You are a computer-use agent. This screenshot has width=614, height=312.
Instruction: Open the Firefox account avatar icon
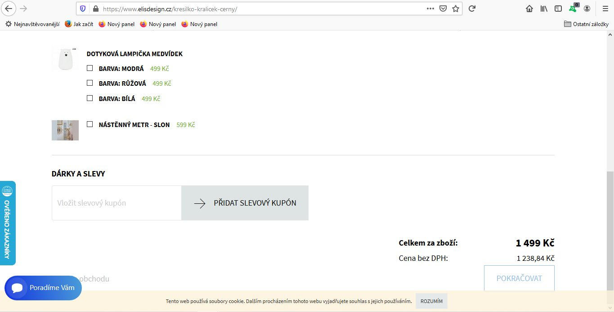point(587,9)
